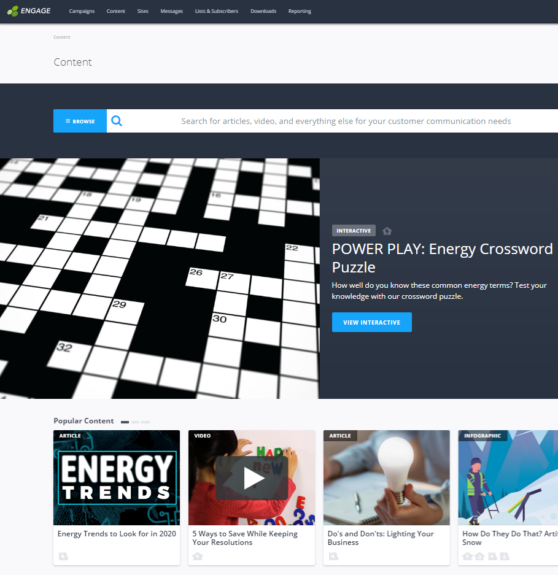Click the magnifying glass search icon
The width and height of the screenshot is (558, 575).
click(116, 121)
